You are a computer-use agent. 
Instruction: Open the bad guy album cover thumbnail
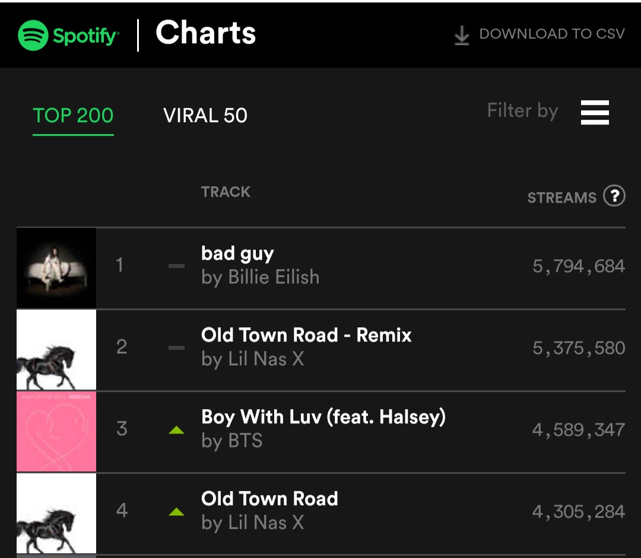pyautogui.click(x=56, y=268)
